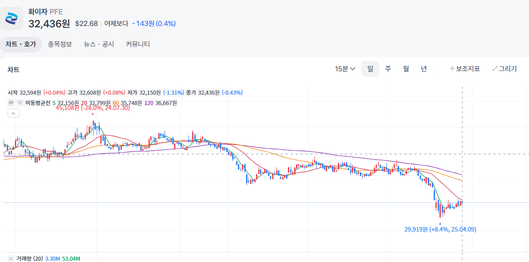Switch to the 년 yearly chart
529x262 pixels.
tap(424, 69)
